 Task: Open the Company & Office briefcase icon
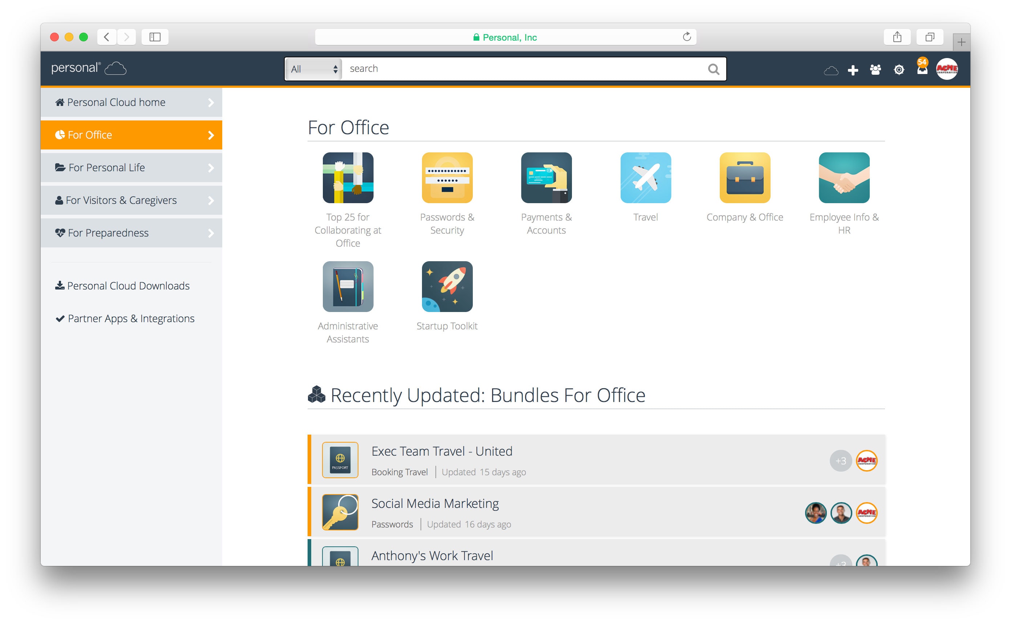click(x=744, y=177)
